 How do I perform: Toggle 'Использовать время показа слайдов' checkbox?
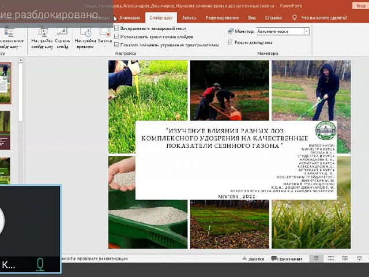117,36
